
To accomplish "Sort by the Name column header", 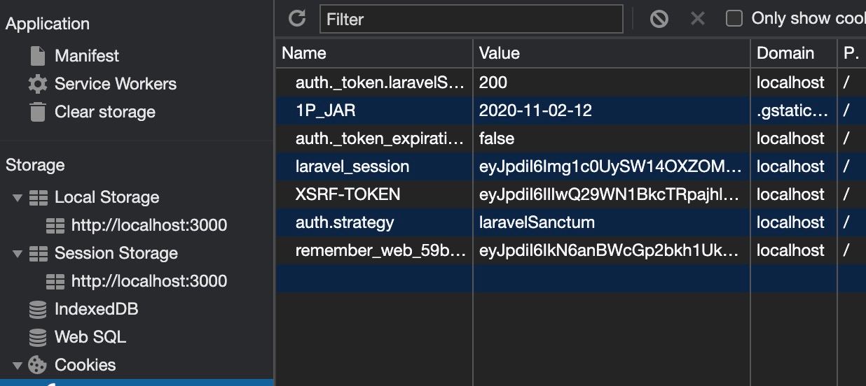I will tap(374, 53).
